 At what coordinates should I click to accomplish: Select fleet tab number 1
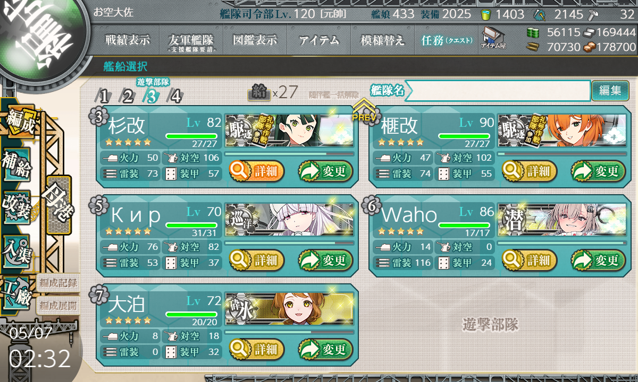pyautogui.click(x=104, y=96)
